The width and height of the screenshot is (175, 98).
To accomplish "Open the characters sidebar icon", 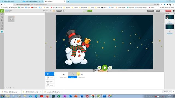I will pyautogui.click(x=2, y=20).
